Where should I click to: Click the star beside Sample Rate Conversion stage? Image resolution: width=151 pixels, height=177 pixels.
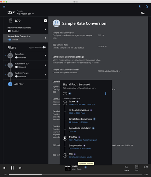click(94, 119)
